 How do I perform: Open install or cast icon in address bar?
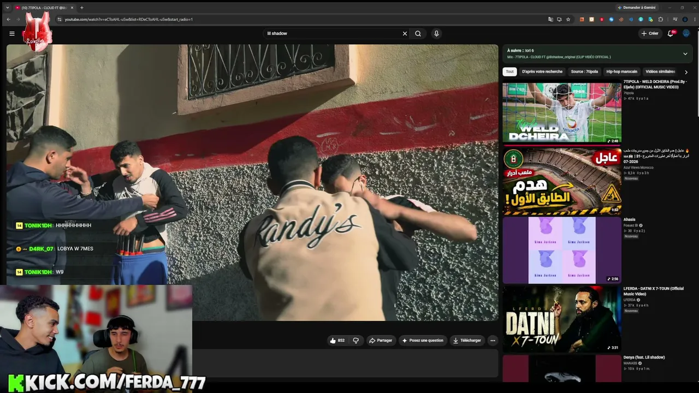pos(559,19)
